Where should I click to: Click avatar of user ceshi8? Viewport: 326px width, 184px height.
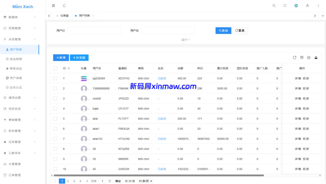(84, 99)
